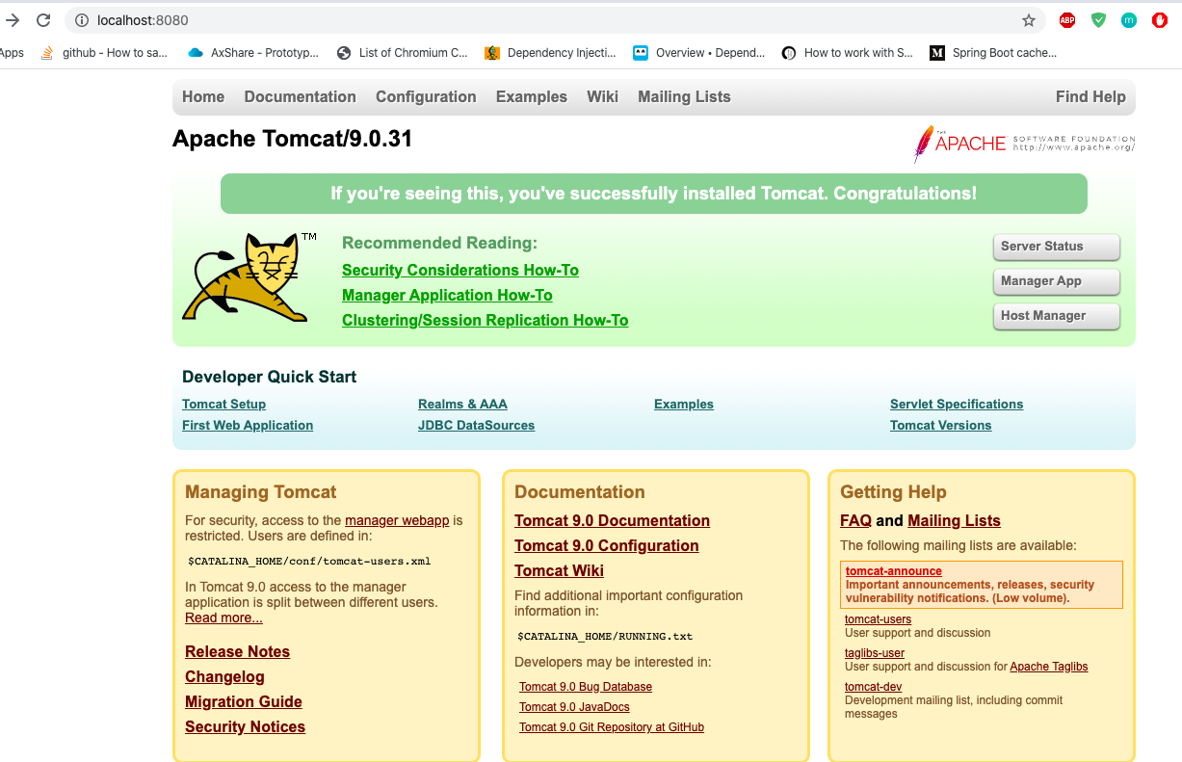Viewport: 1182px width, 762px height.
Task: Open Security Considerations How-To link
Action: 460,270
